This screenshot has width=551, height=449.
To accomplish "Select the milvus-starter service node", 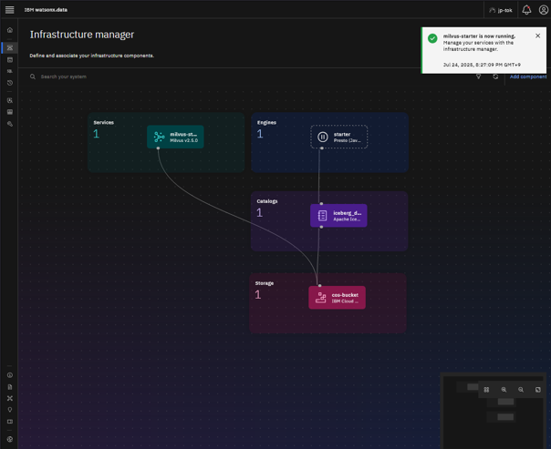I will point(175,137).
